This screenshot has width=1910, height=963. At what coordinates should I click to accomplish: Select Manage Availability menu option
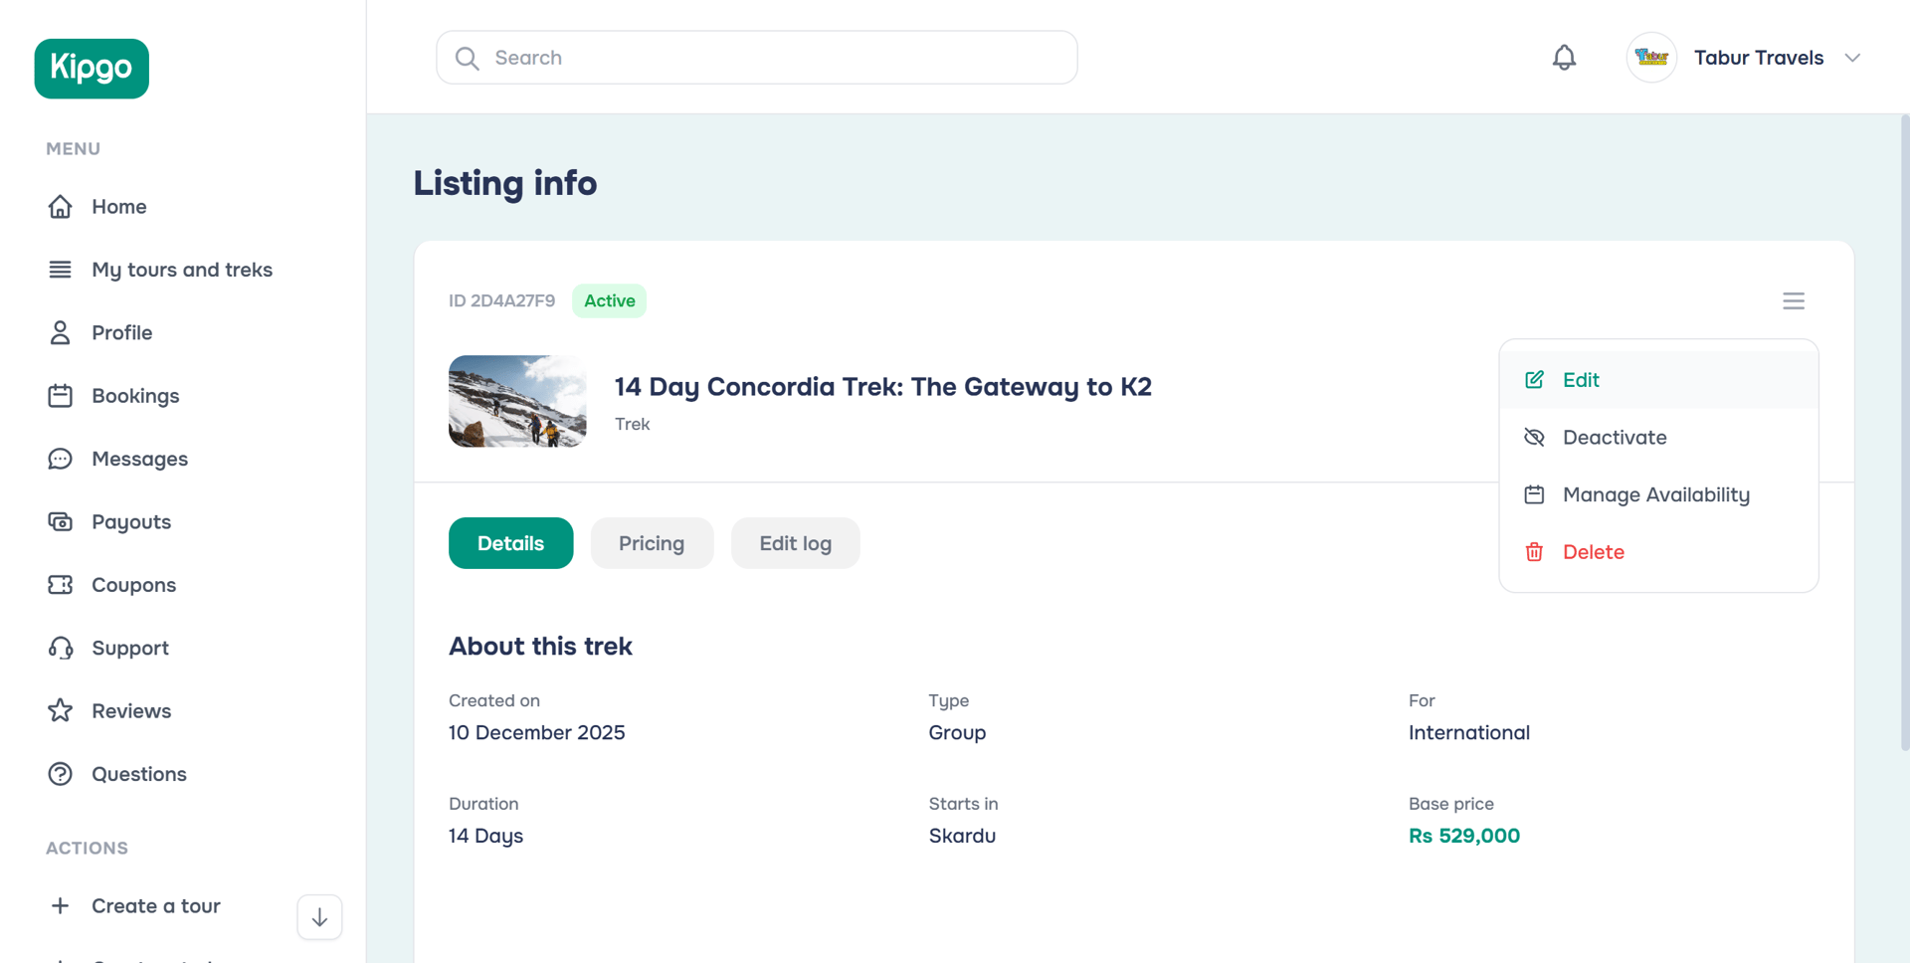click(x=1655, y=494)
